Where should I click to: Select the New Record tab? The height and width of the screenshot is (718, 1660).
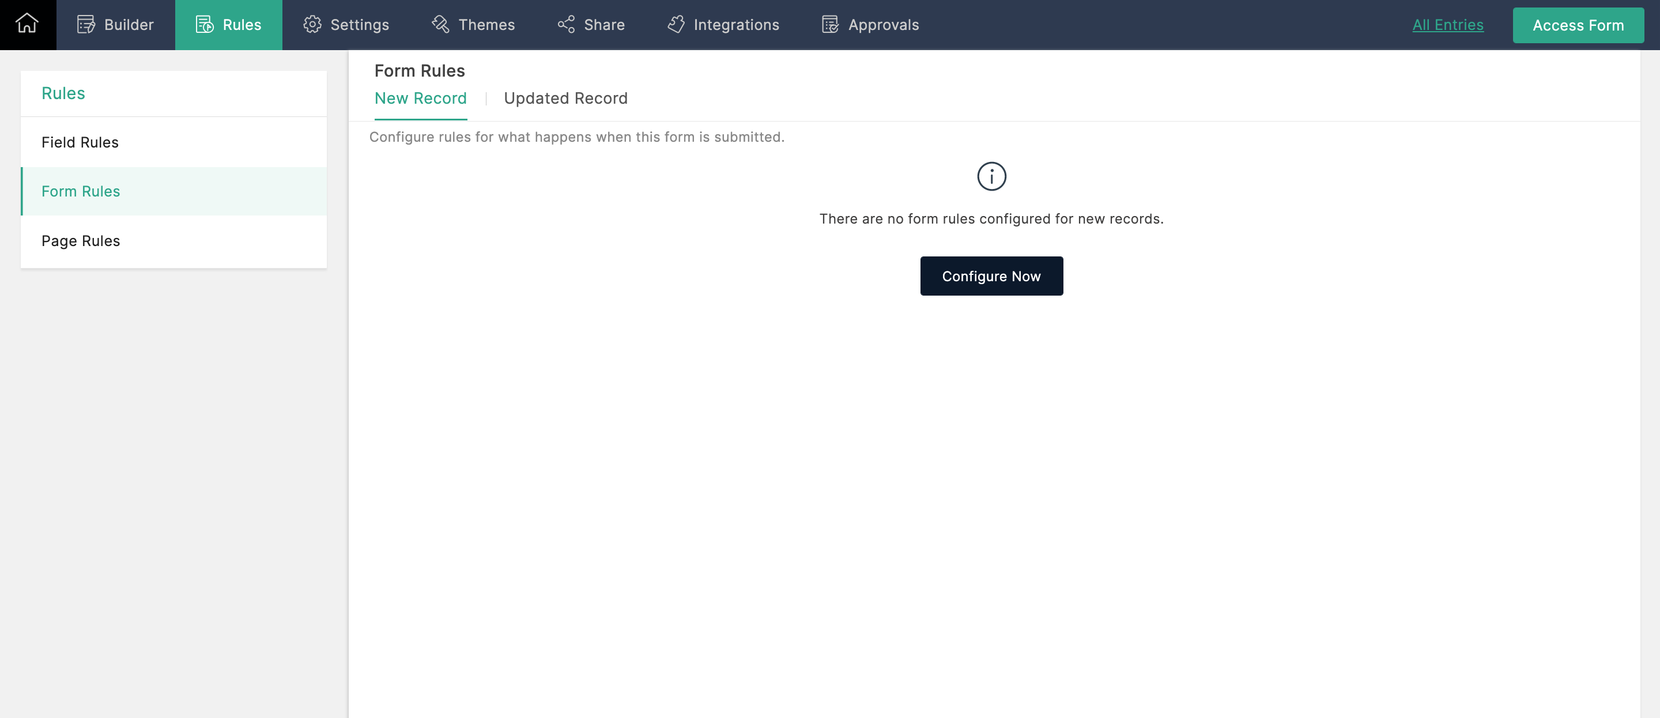[420, 99]
